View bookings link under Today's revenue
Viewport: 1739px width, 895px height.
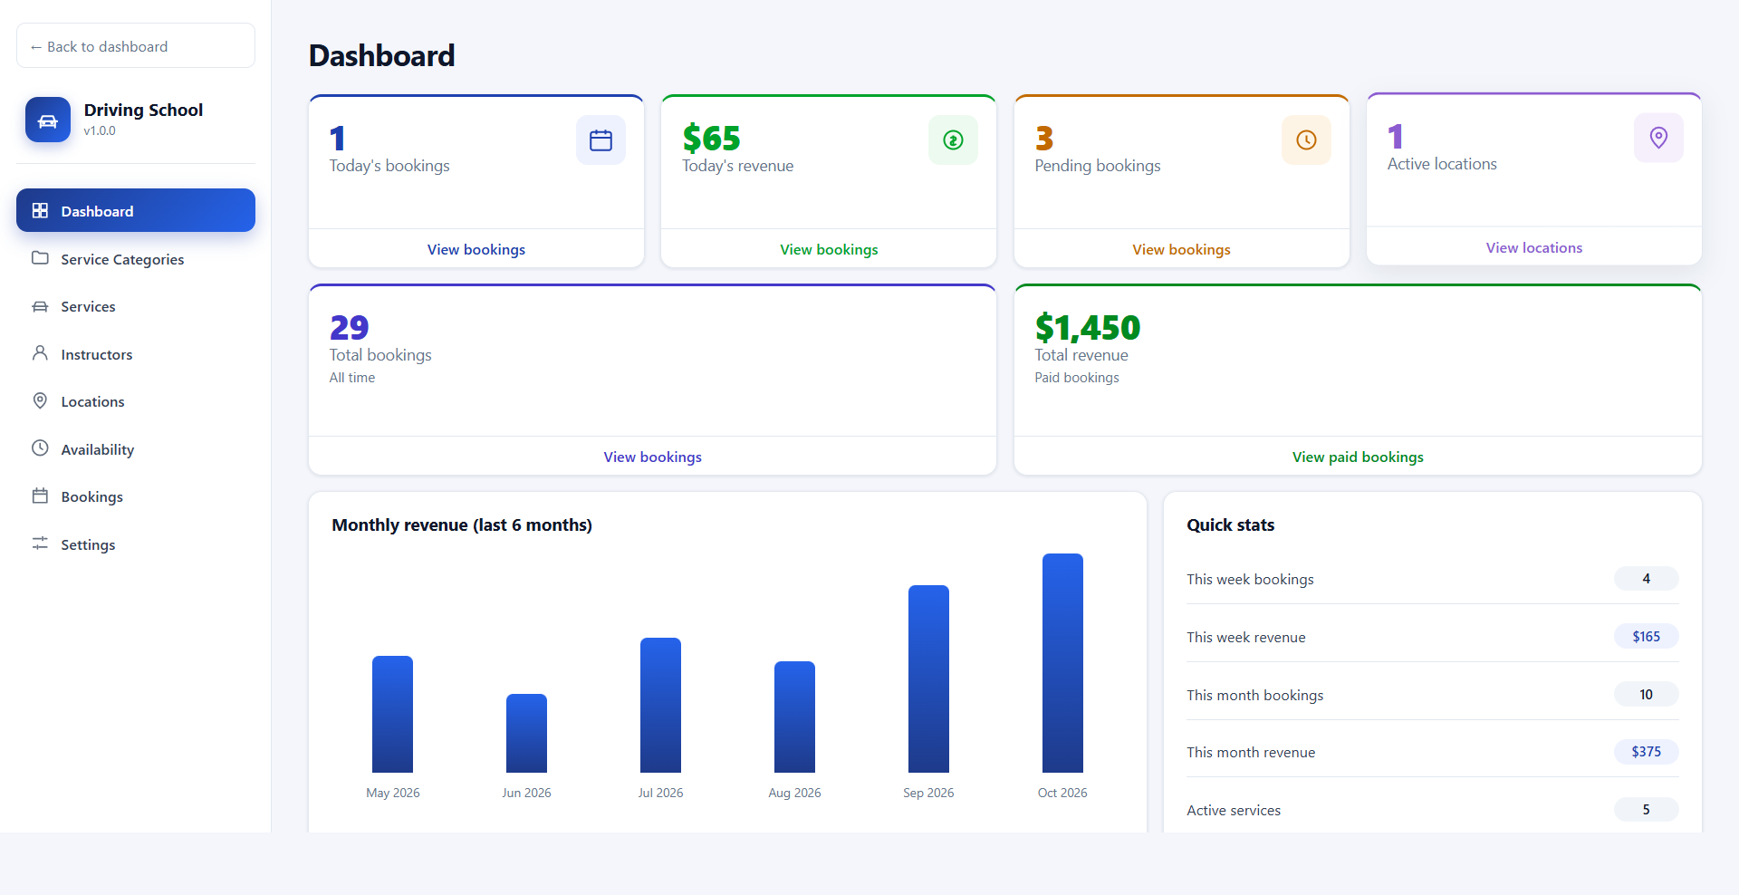coord(829,249)
